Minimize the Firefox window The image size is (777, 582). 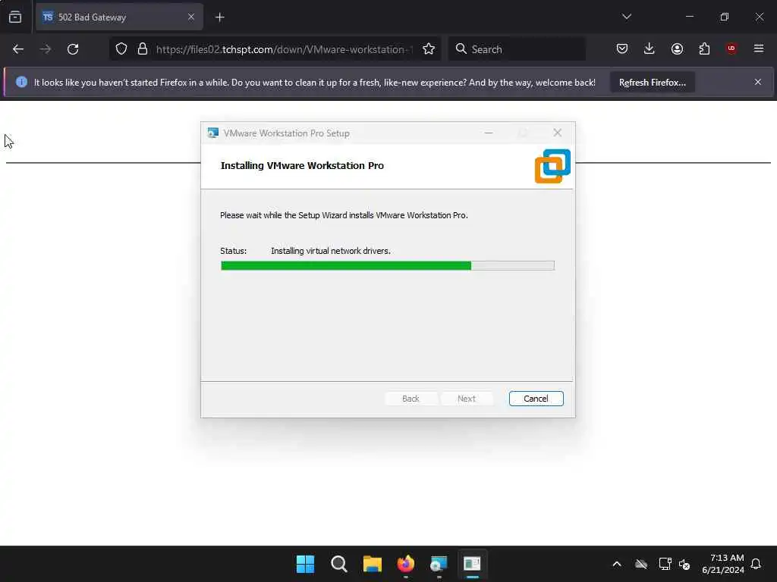point(690,17)
